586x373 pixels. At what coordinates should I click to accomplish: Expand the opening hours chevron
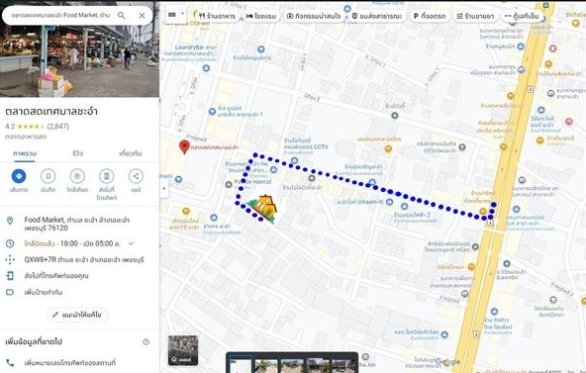point(131,243)
